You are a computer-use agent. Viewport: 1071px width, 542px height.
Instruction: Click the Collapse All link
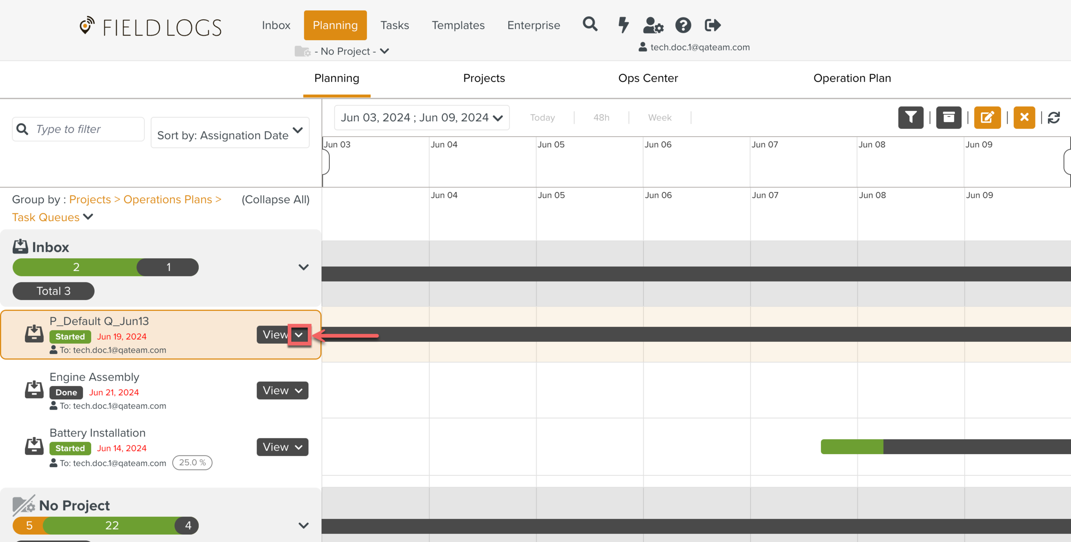point(275,200)
